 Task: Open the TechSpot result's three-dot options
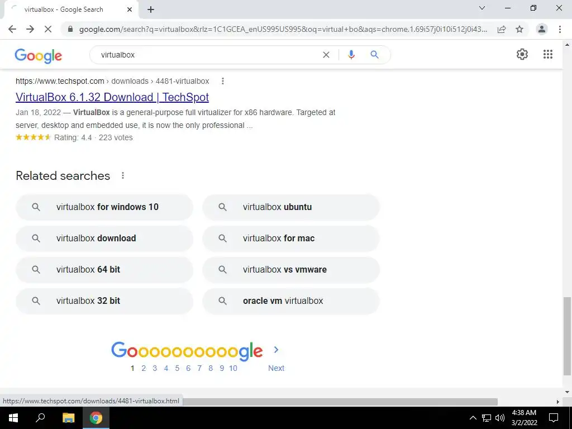pyautogui.click(x=222, y=81)
